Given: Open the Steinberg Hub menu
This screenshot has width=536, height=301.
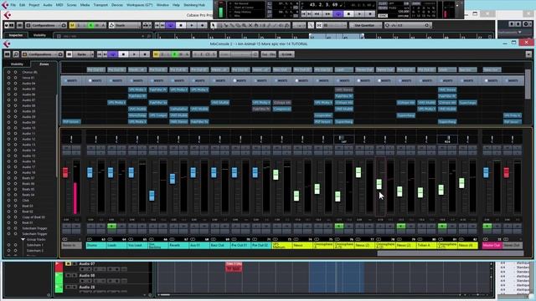Looking at the screenshot, I should click(x=194, y=5).
